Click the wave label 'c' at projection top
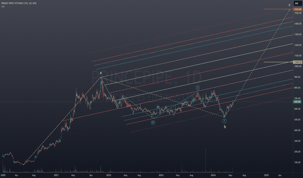303x178 pixels. 289,5
